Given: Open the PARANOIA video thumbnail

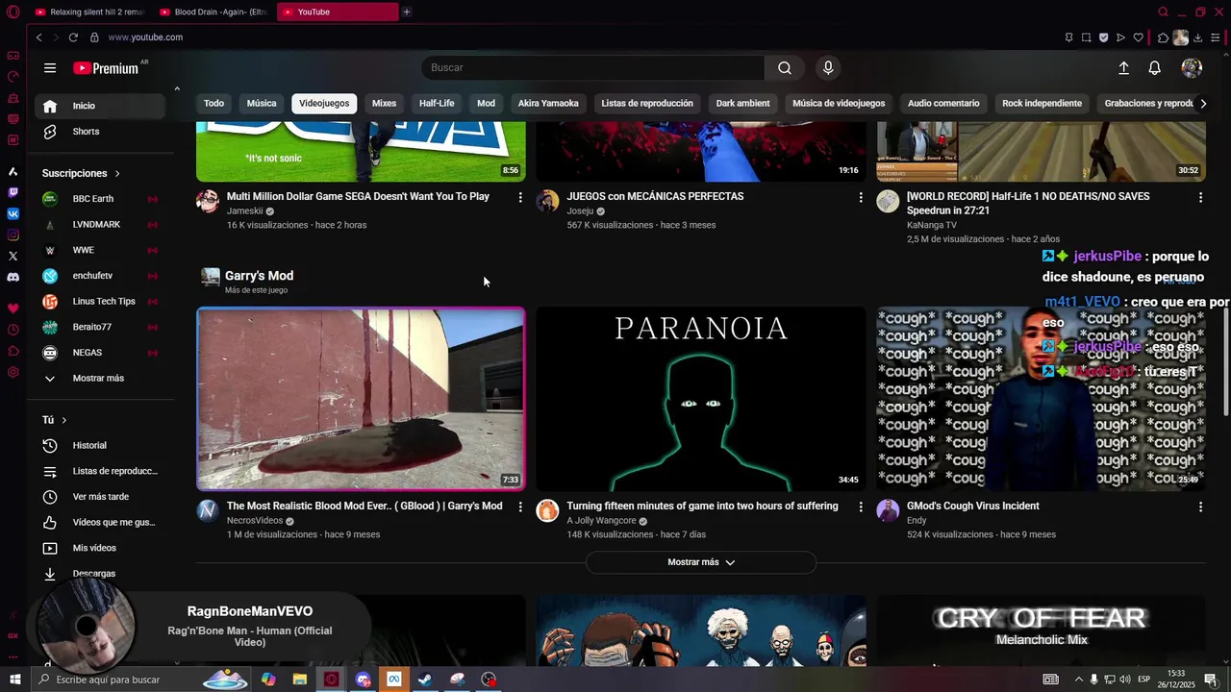Looking at the screenshot, I should point(701,399).
